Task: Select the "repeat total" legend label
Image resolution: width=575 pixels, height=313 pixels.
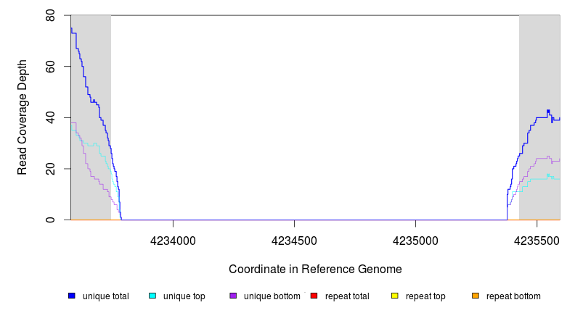Action: [x=347, y=296]
